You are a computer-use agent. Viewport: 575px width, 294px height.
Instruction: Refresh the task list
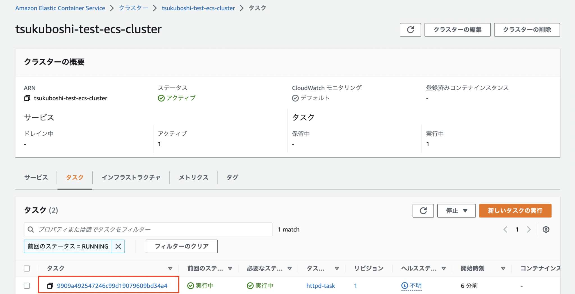tap(423, 210)
